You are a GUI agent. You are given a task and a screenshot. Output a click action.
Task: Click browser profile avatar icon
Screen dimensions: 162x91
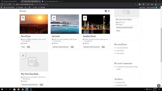[156, 4]
